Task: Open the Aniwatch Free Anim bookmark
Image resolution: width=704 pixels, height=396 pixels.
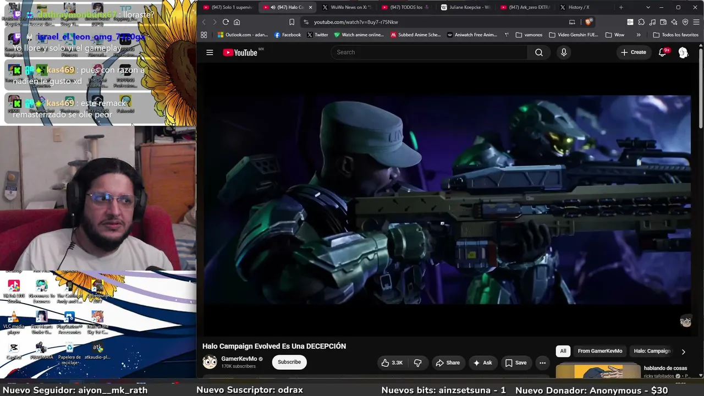Action: point(472,35)
